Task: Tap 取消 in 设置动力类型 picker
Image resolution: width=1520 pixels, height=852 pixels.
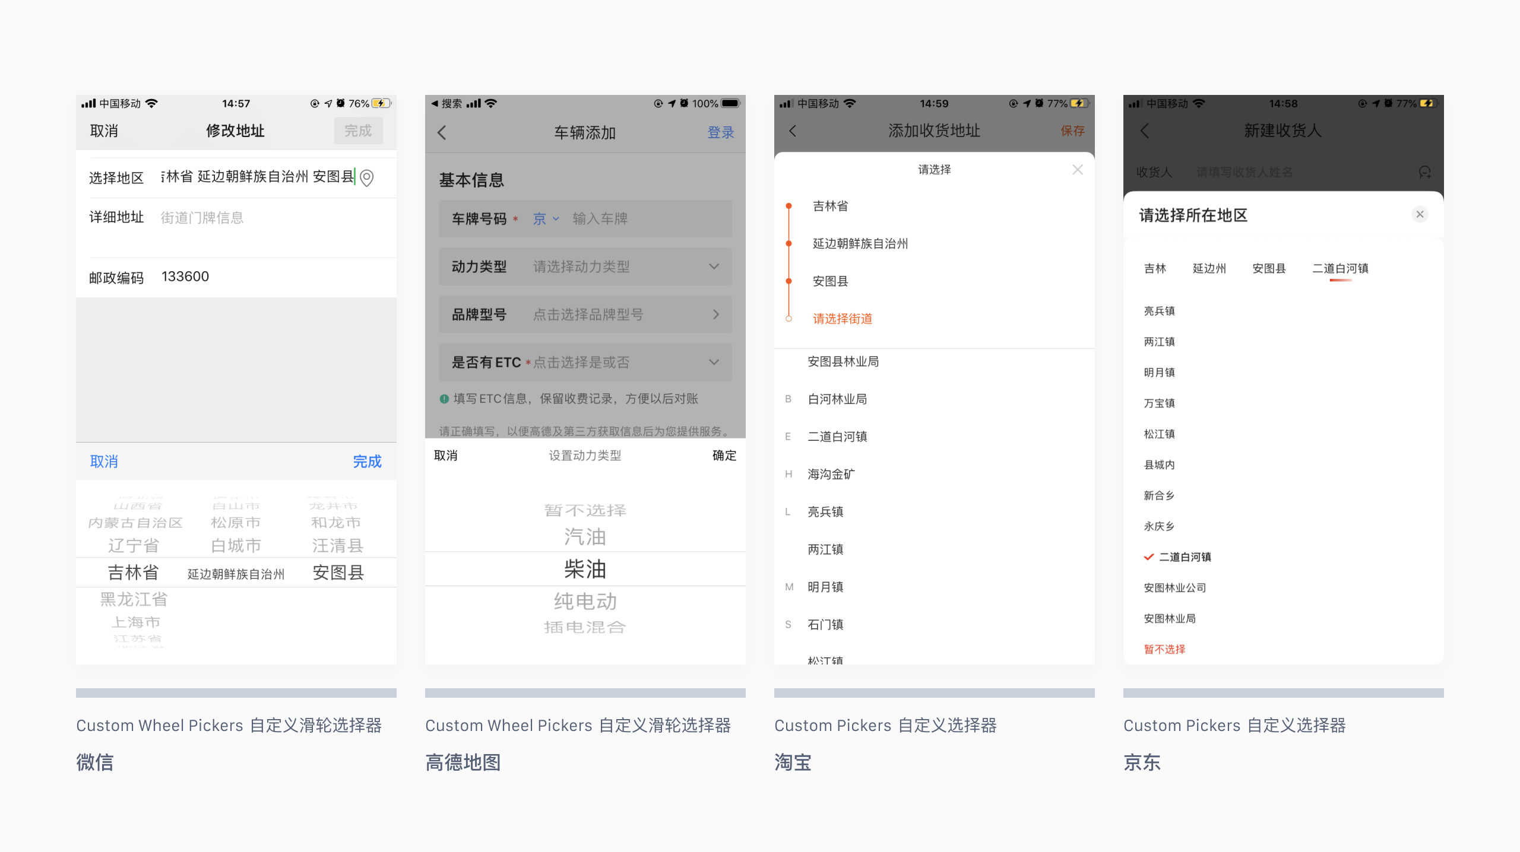Action: coord(445,456)
